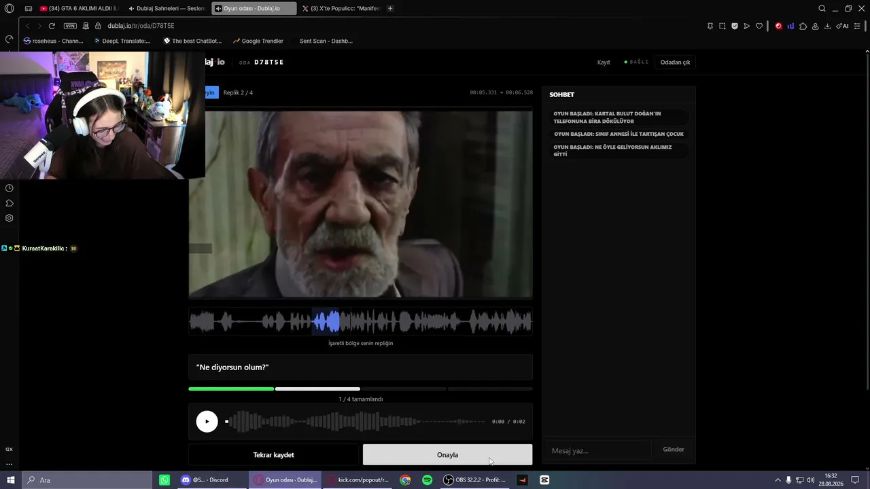Switch to the X'te Populicc tab
The image size is (870, 489).
pyautogui.click(x=341, y=8)
